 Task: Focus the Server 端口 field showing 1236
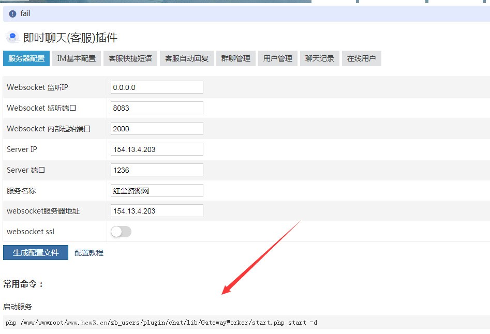pyautogui.click(x=157, y=170)
